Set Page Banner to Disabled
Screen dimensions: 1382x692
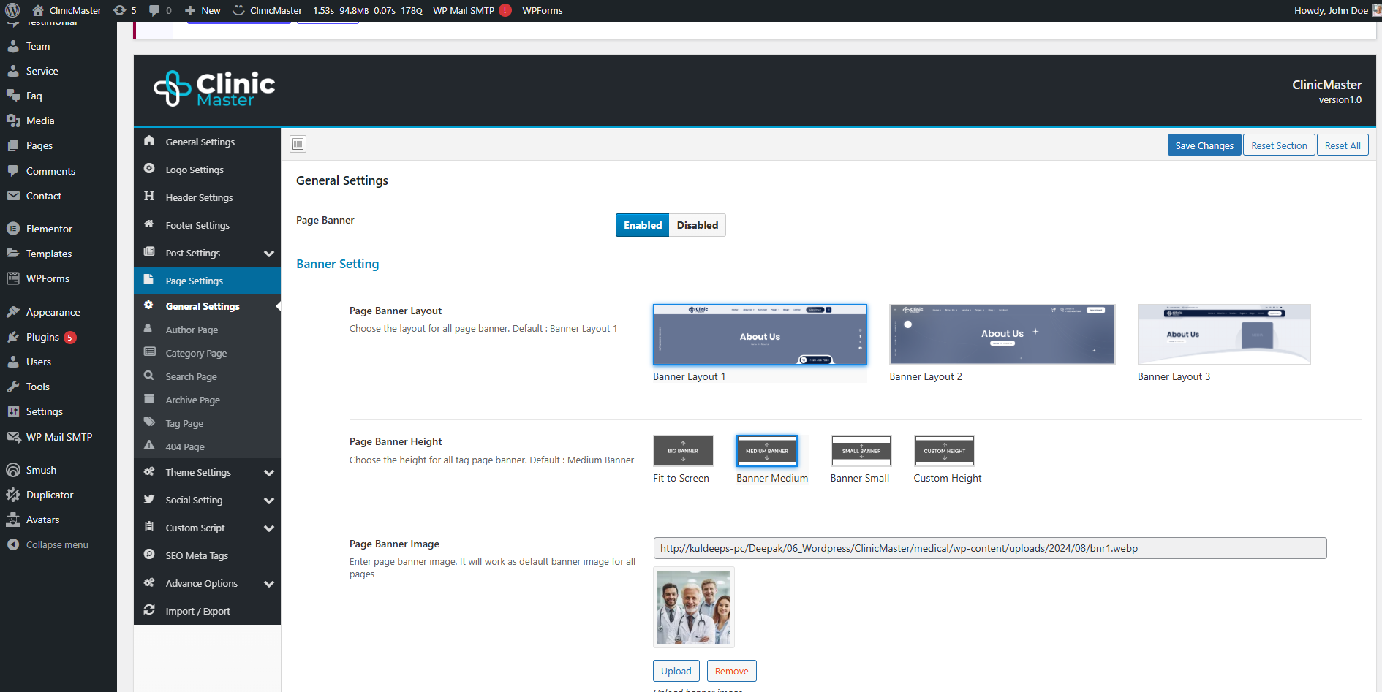pyautogui.click(x=697, y=225)
